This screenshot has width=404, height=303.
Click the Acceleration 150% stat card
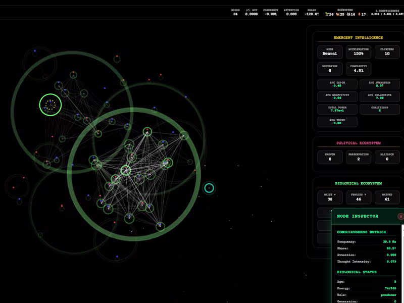tap(359, 52)
